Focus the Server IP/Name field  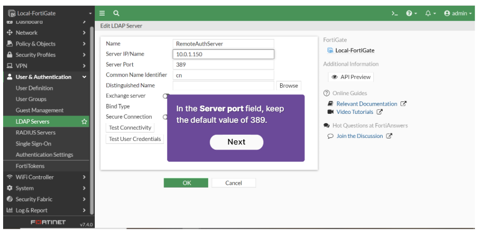[223, 54]
